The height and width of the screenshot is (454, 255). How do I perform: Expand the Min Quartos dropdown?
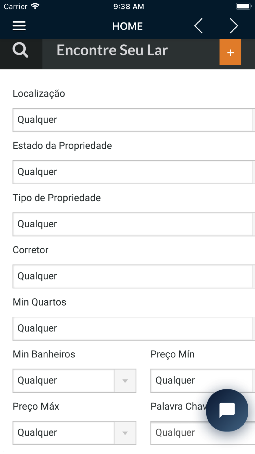[133, 328]
